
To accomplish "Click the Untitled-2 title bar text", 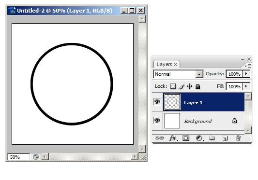I will tap(64, 11).
